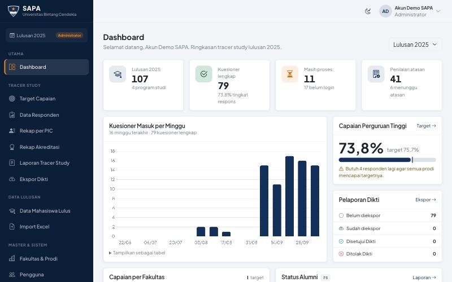
Task: Open the Lulusan 2025 cohort dropdown in header
Action: [x=415, y=45]
